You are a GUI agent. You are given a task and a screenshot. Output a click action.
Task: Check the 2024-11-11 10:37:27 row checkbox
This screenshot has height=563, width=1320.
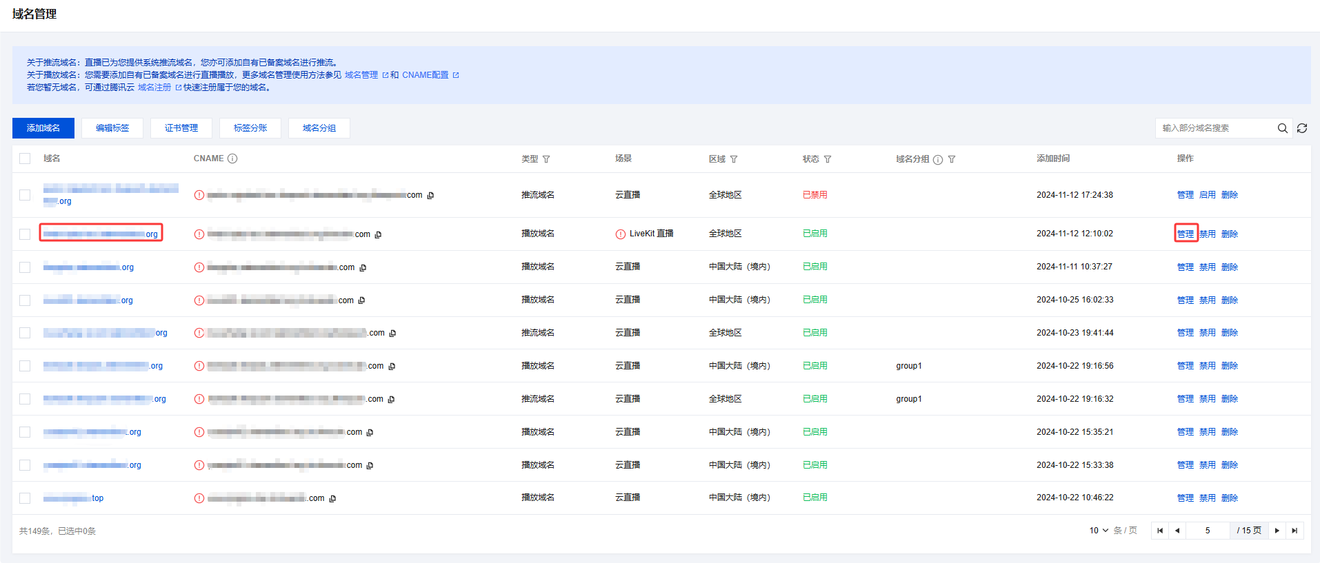point(25,267)
